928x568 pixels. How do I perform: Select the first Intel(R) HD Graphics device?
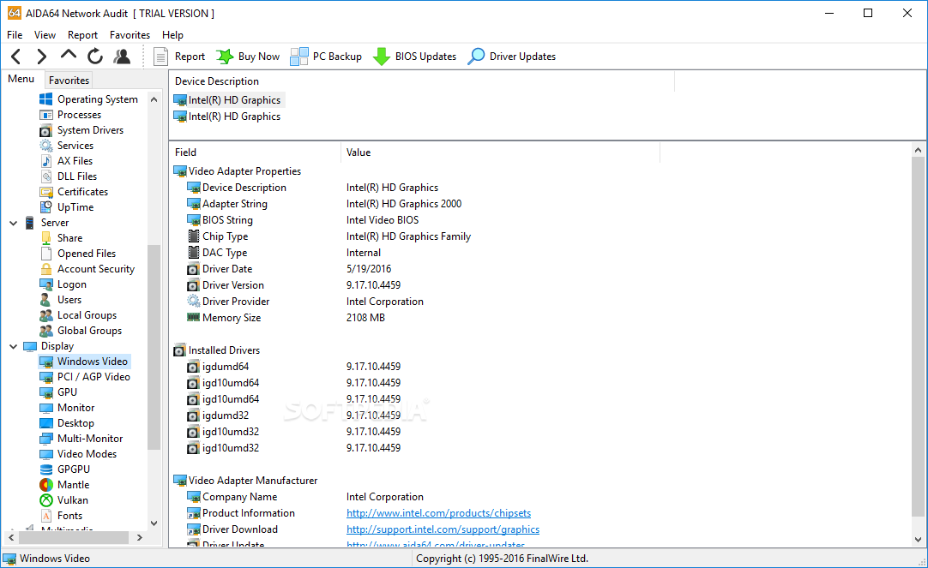[227, 100]
